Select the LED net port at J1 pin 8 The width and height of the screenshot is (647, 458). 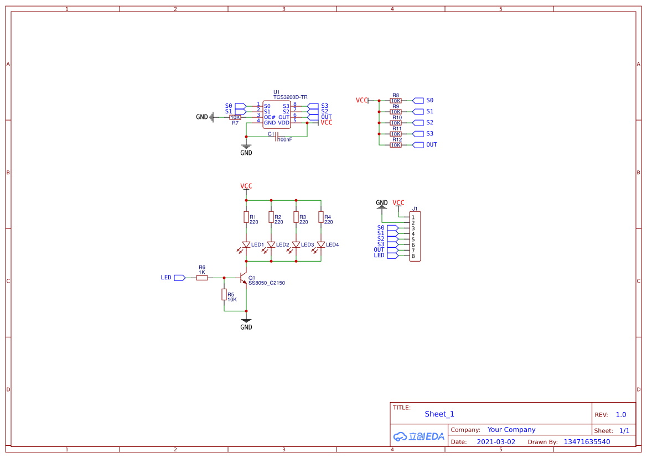(x=393, y=256)
